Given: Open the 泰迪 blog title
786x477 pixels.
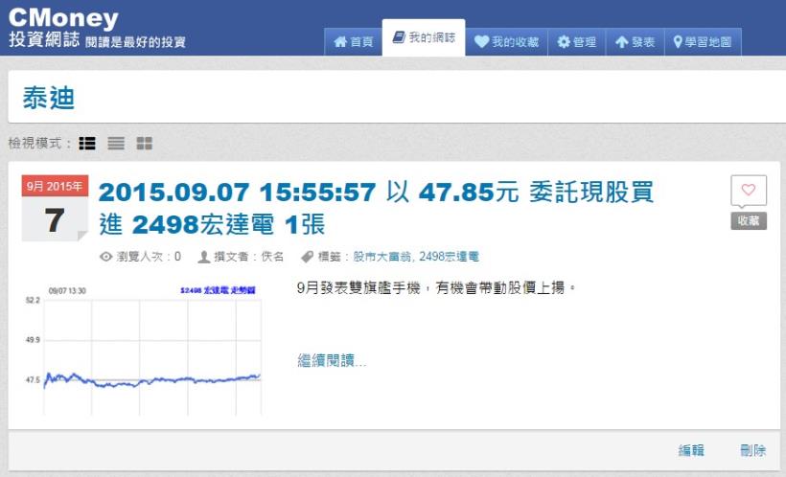Looking at the screenshot, I should click(49, 98).
